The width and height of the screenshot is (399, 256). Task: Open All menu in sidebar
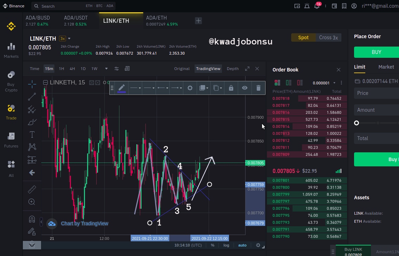[x=11, y=169]
